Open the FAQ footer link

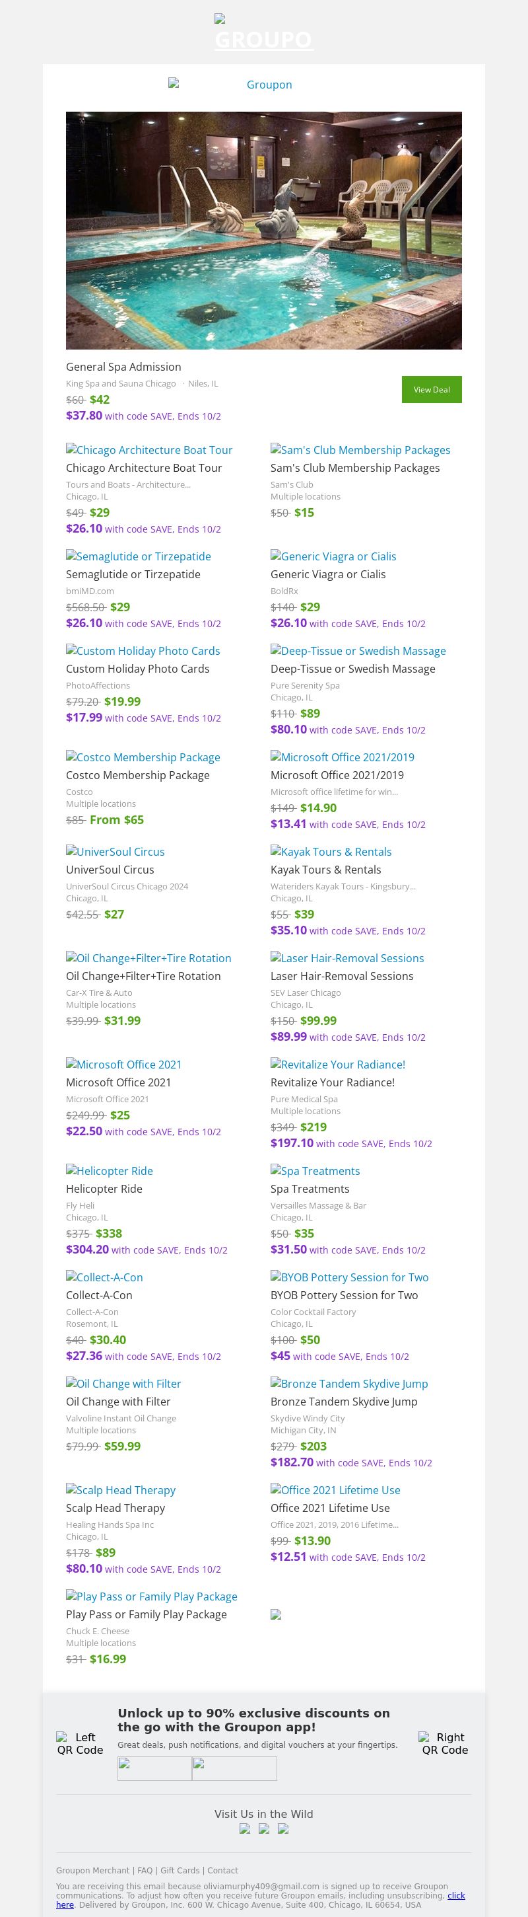point(145,1870)
